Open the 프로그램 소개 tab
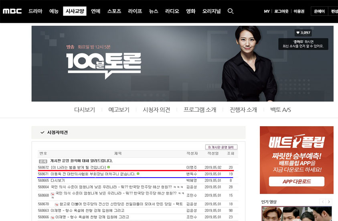 (200, 110)
